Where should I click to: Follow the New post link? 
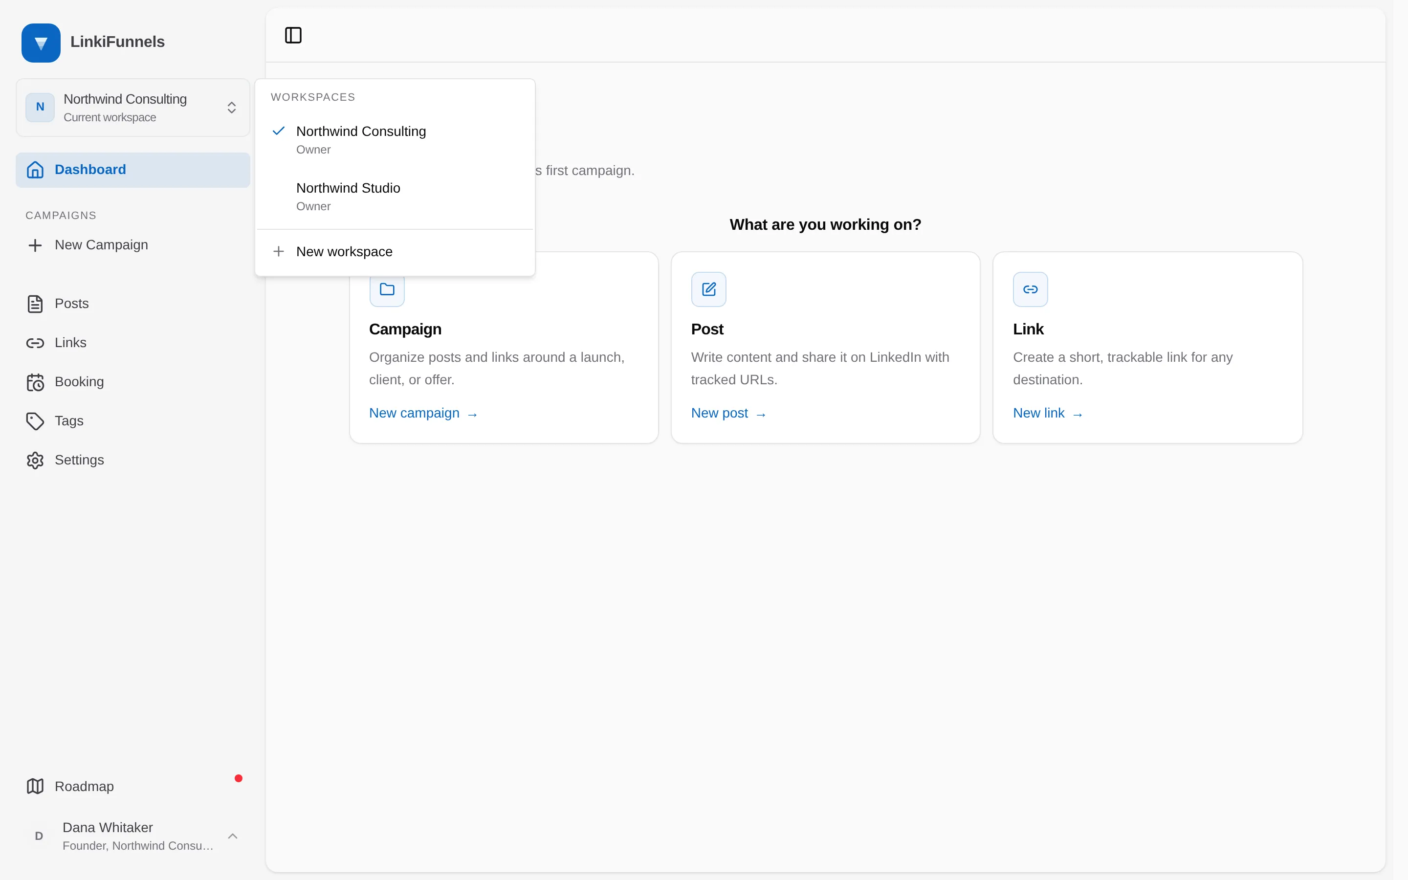click(x=728, y=413)
